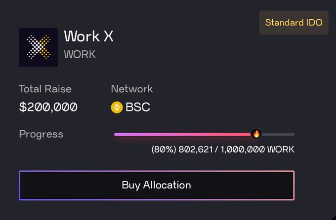The image size is (336, 220).
Task: Click the Work X project logo
Action: click(38, 47)
